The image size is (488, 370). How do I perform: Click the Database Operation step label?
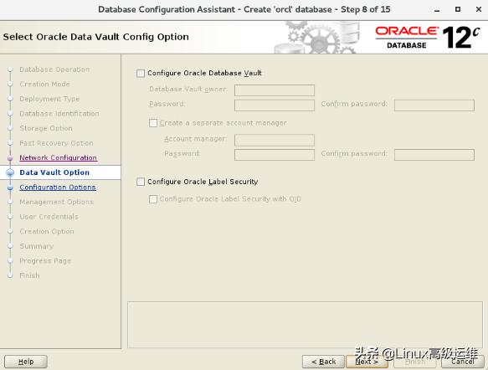[x=54, y=69]
